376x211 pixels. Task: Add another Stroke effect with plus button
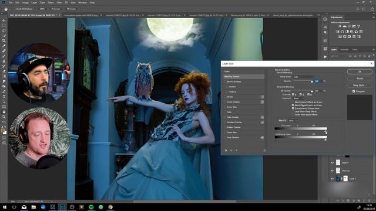(262, 97)
